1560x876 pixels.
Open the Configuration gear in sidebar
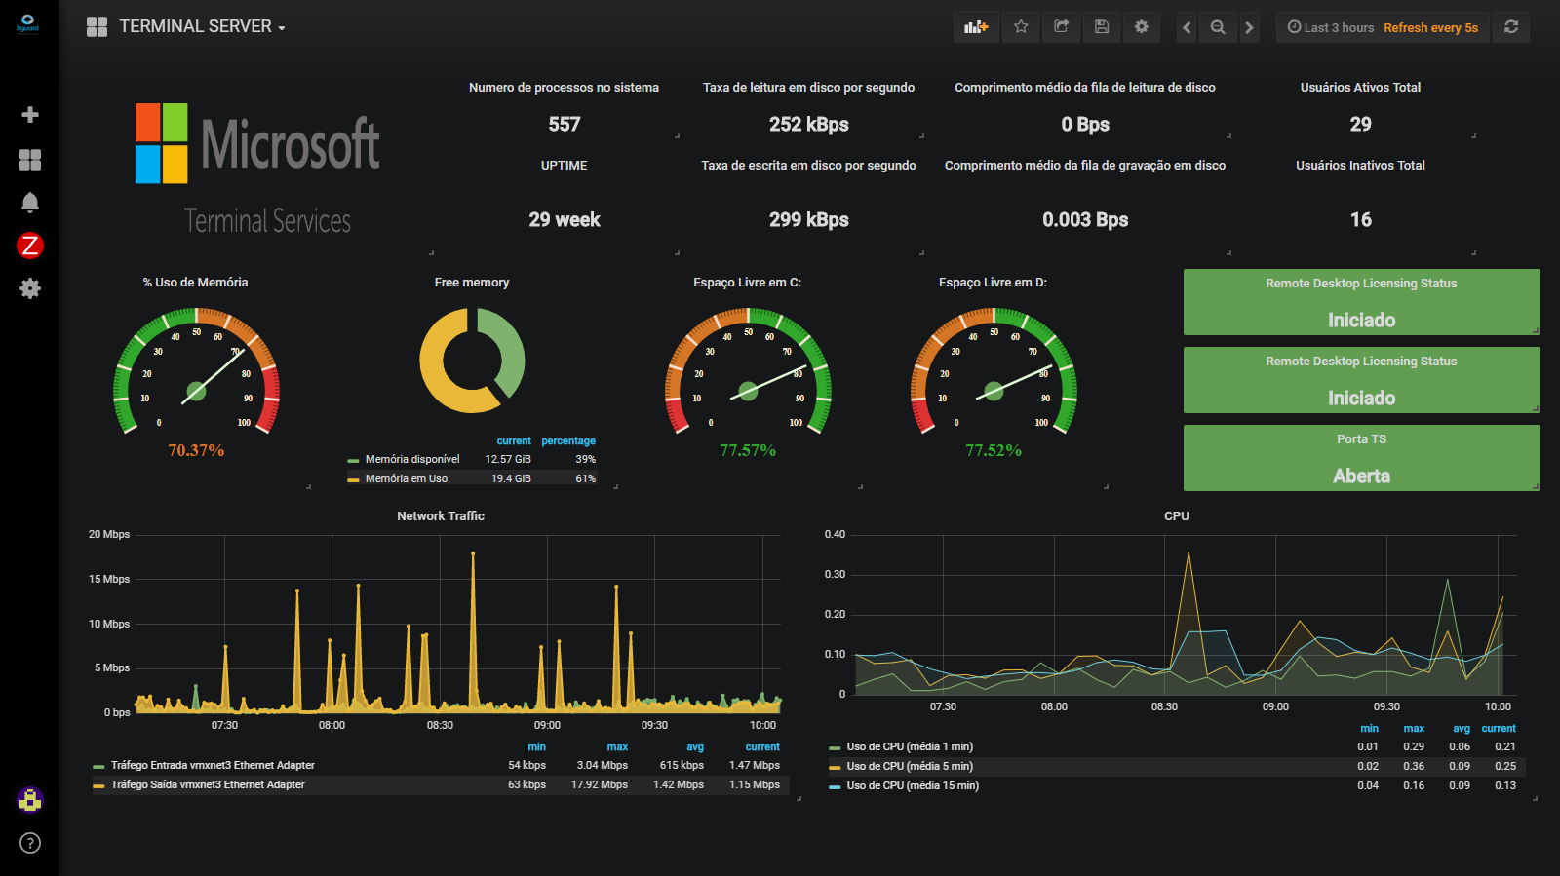click(30, 288)
